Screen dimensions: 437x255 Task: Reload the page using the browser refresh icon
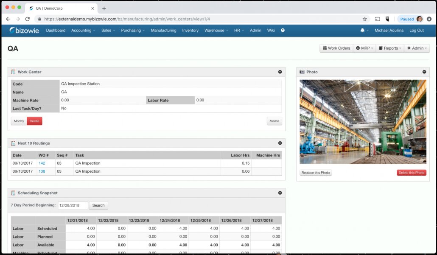(28, 19)
